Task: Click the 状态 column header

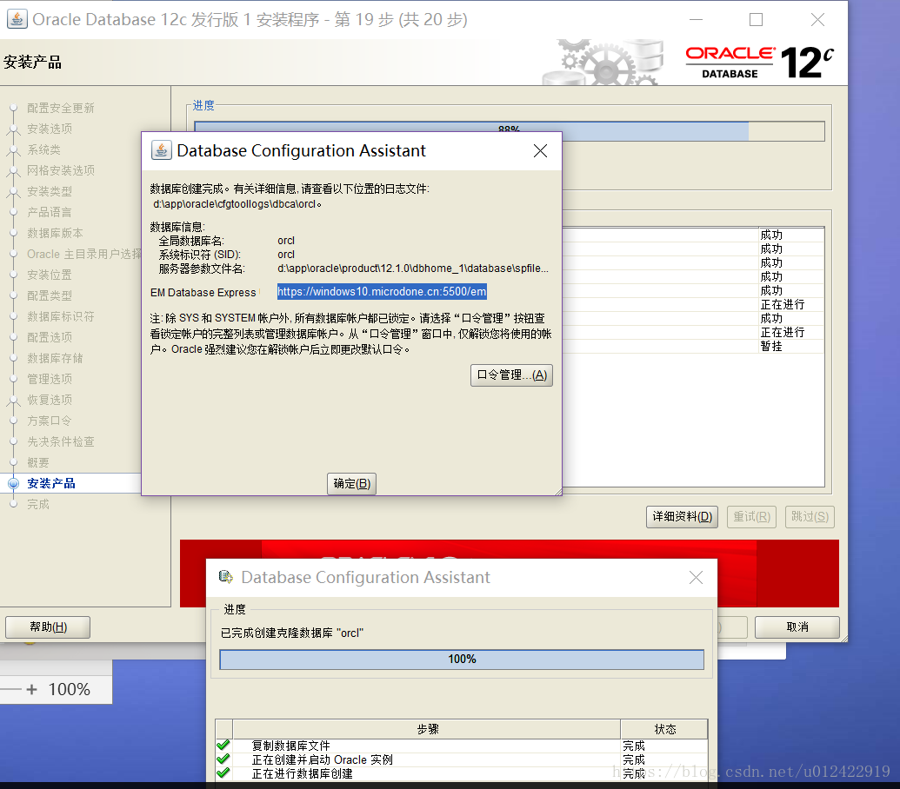Action: [x=664, y=729]
